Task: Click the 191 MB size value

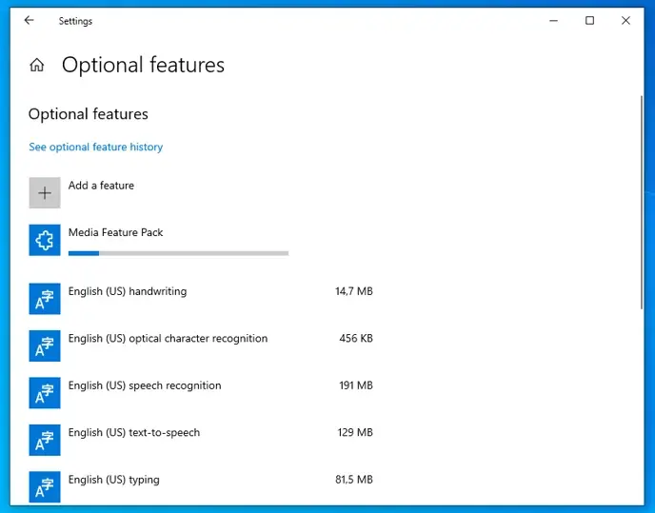Action: [x=356, y=385]
